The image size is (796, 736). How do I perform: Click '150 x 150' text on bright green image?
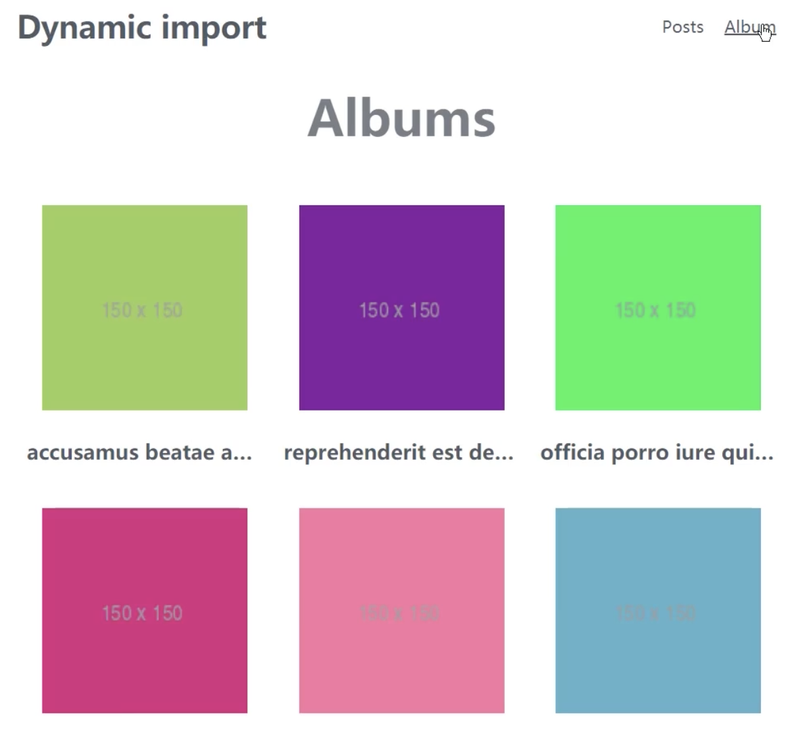tap(655, 311)
